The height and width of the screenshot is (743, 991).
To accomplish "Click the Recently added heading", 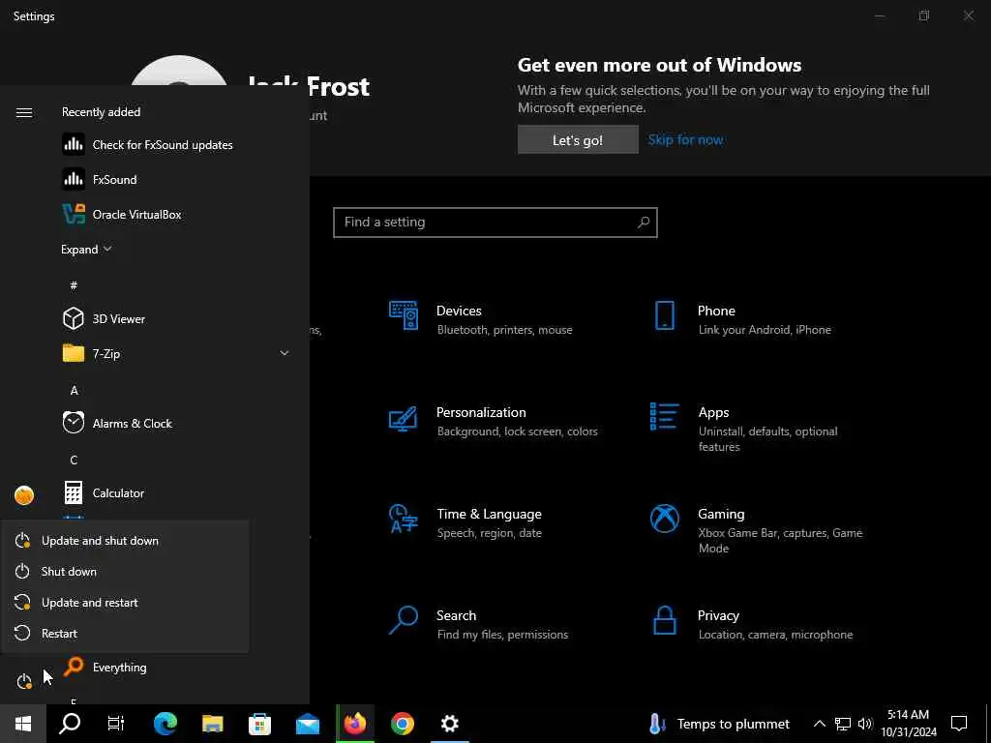I will click(x=101, y=112).
